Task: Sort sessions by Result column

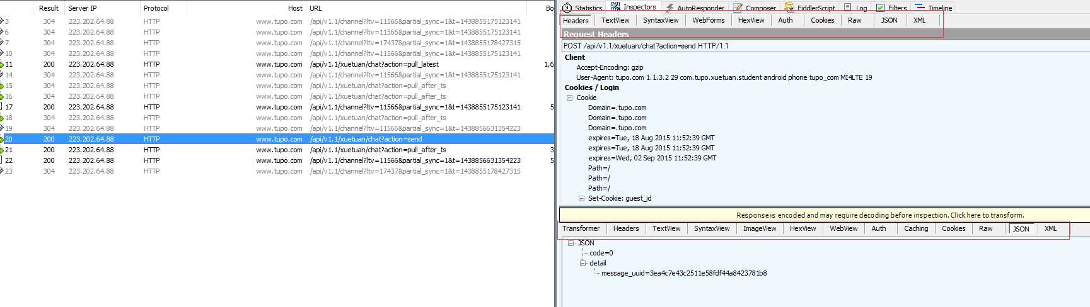Action: (x=49, y=8)
